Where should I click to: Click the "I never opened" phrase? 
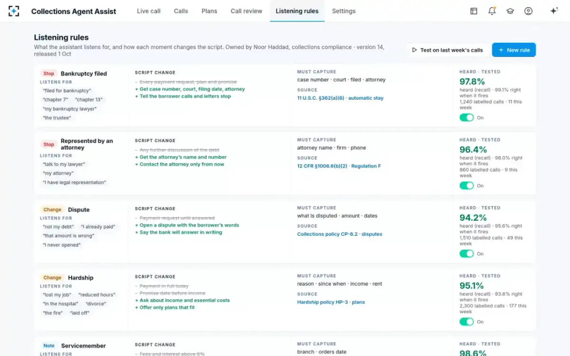pos(62,245)
